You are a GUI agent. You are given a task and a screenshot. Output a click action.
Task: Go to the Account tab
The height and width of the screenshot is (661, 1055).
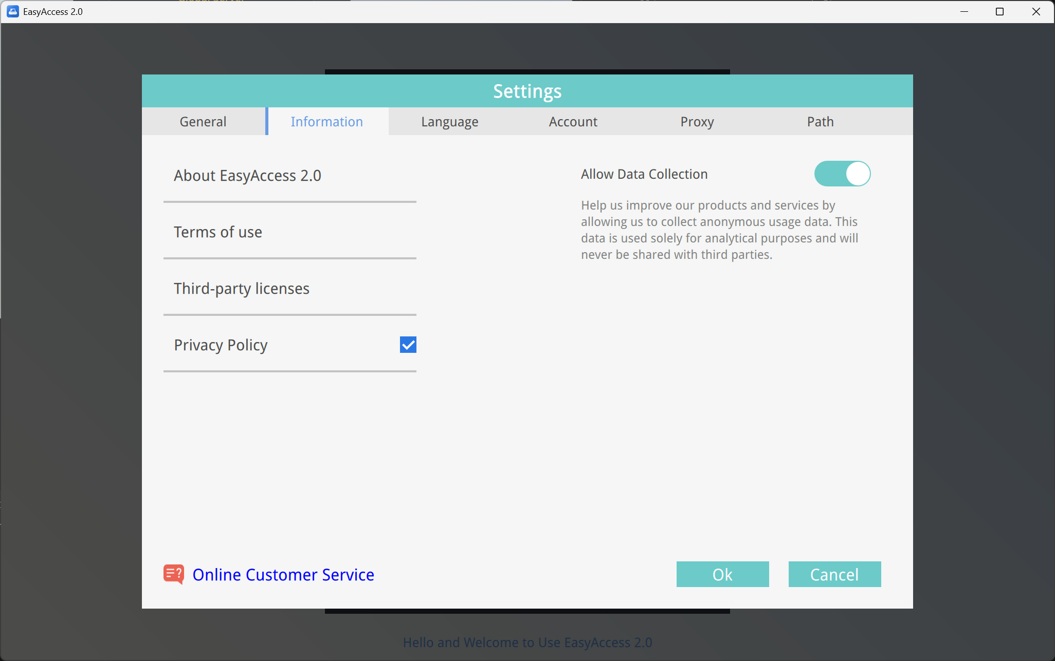pyautogui.click(x=573, y=122)
